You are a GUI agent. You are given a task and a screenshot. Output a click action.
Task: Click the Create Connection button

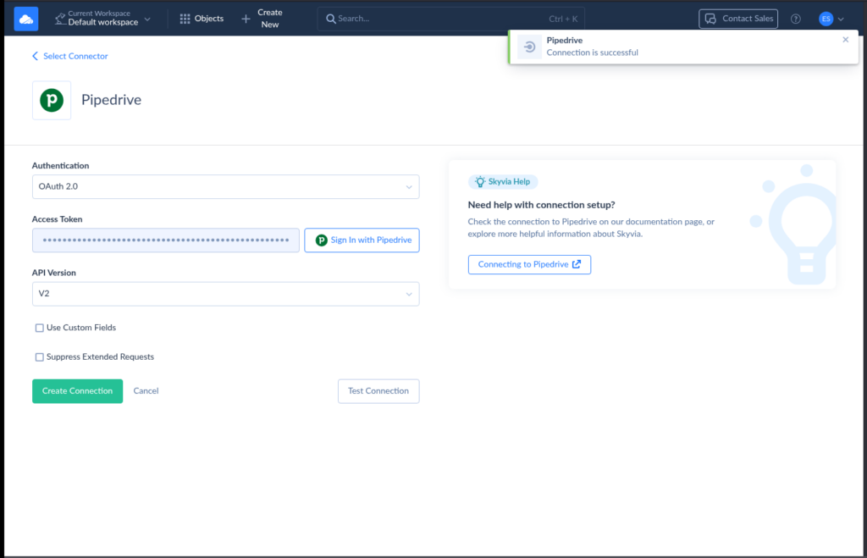(x=77, y=391)
